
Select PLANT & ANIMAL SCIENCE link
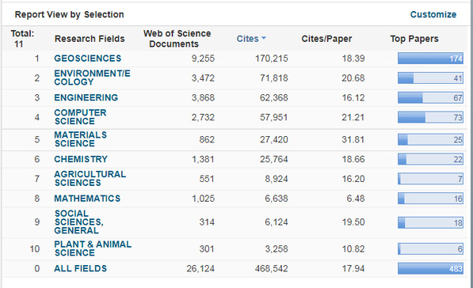point(93,248)
